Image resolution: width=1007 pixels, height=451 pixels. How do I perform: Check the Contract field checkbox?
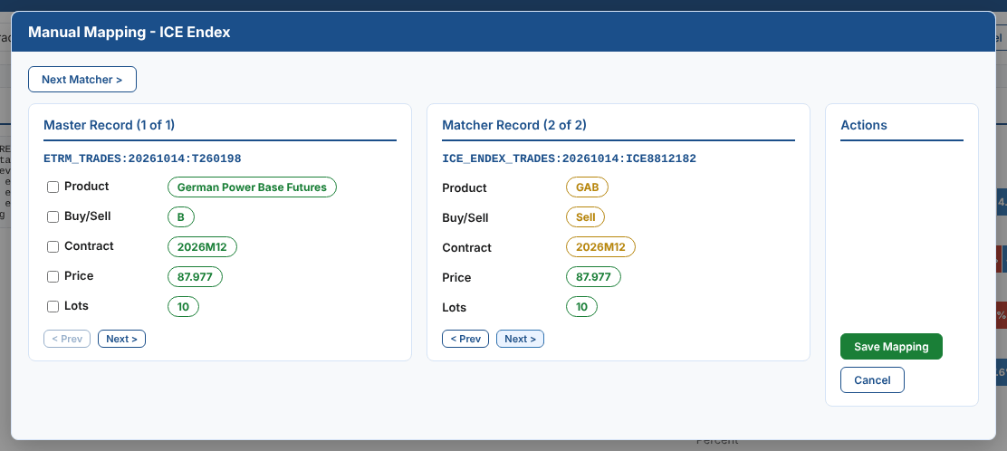(x=53, y=246)
